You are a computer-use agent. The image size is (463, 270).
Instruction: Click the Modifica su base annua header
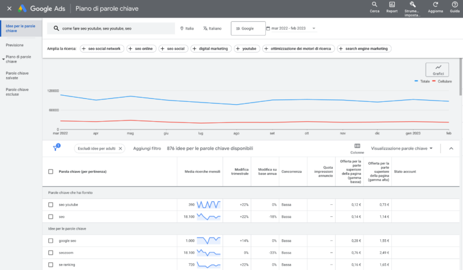point(267,171)
